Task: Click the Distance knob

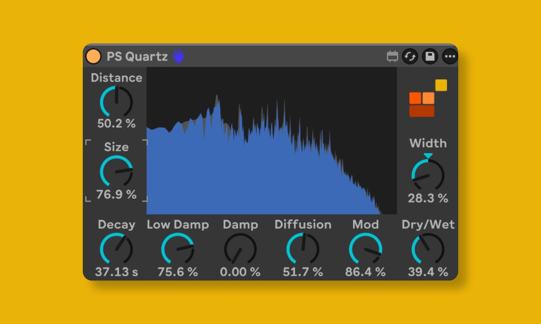Action: pyautogui.click(x=116, y=102)
